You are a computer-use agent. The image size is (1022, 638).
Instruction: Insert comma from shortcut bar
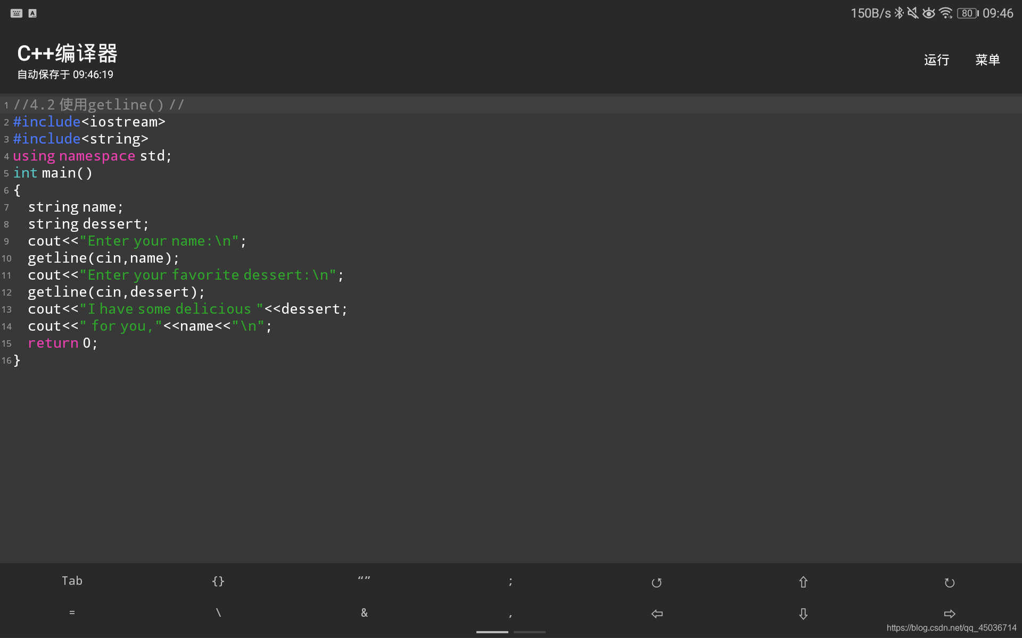coord(510,614)
